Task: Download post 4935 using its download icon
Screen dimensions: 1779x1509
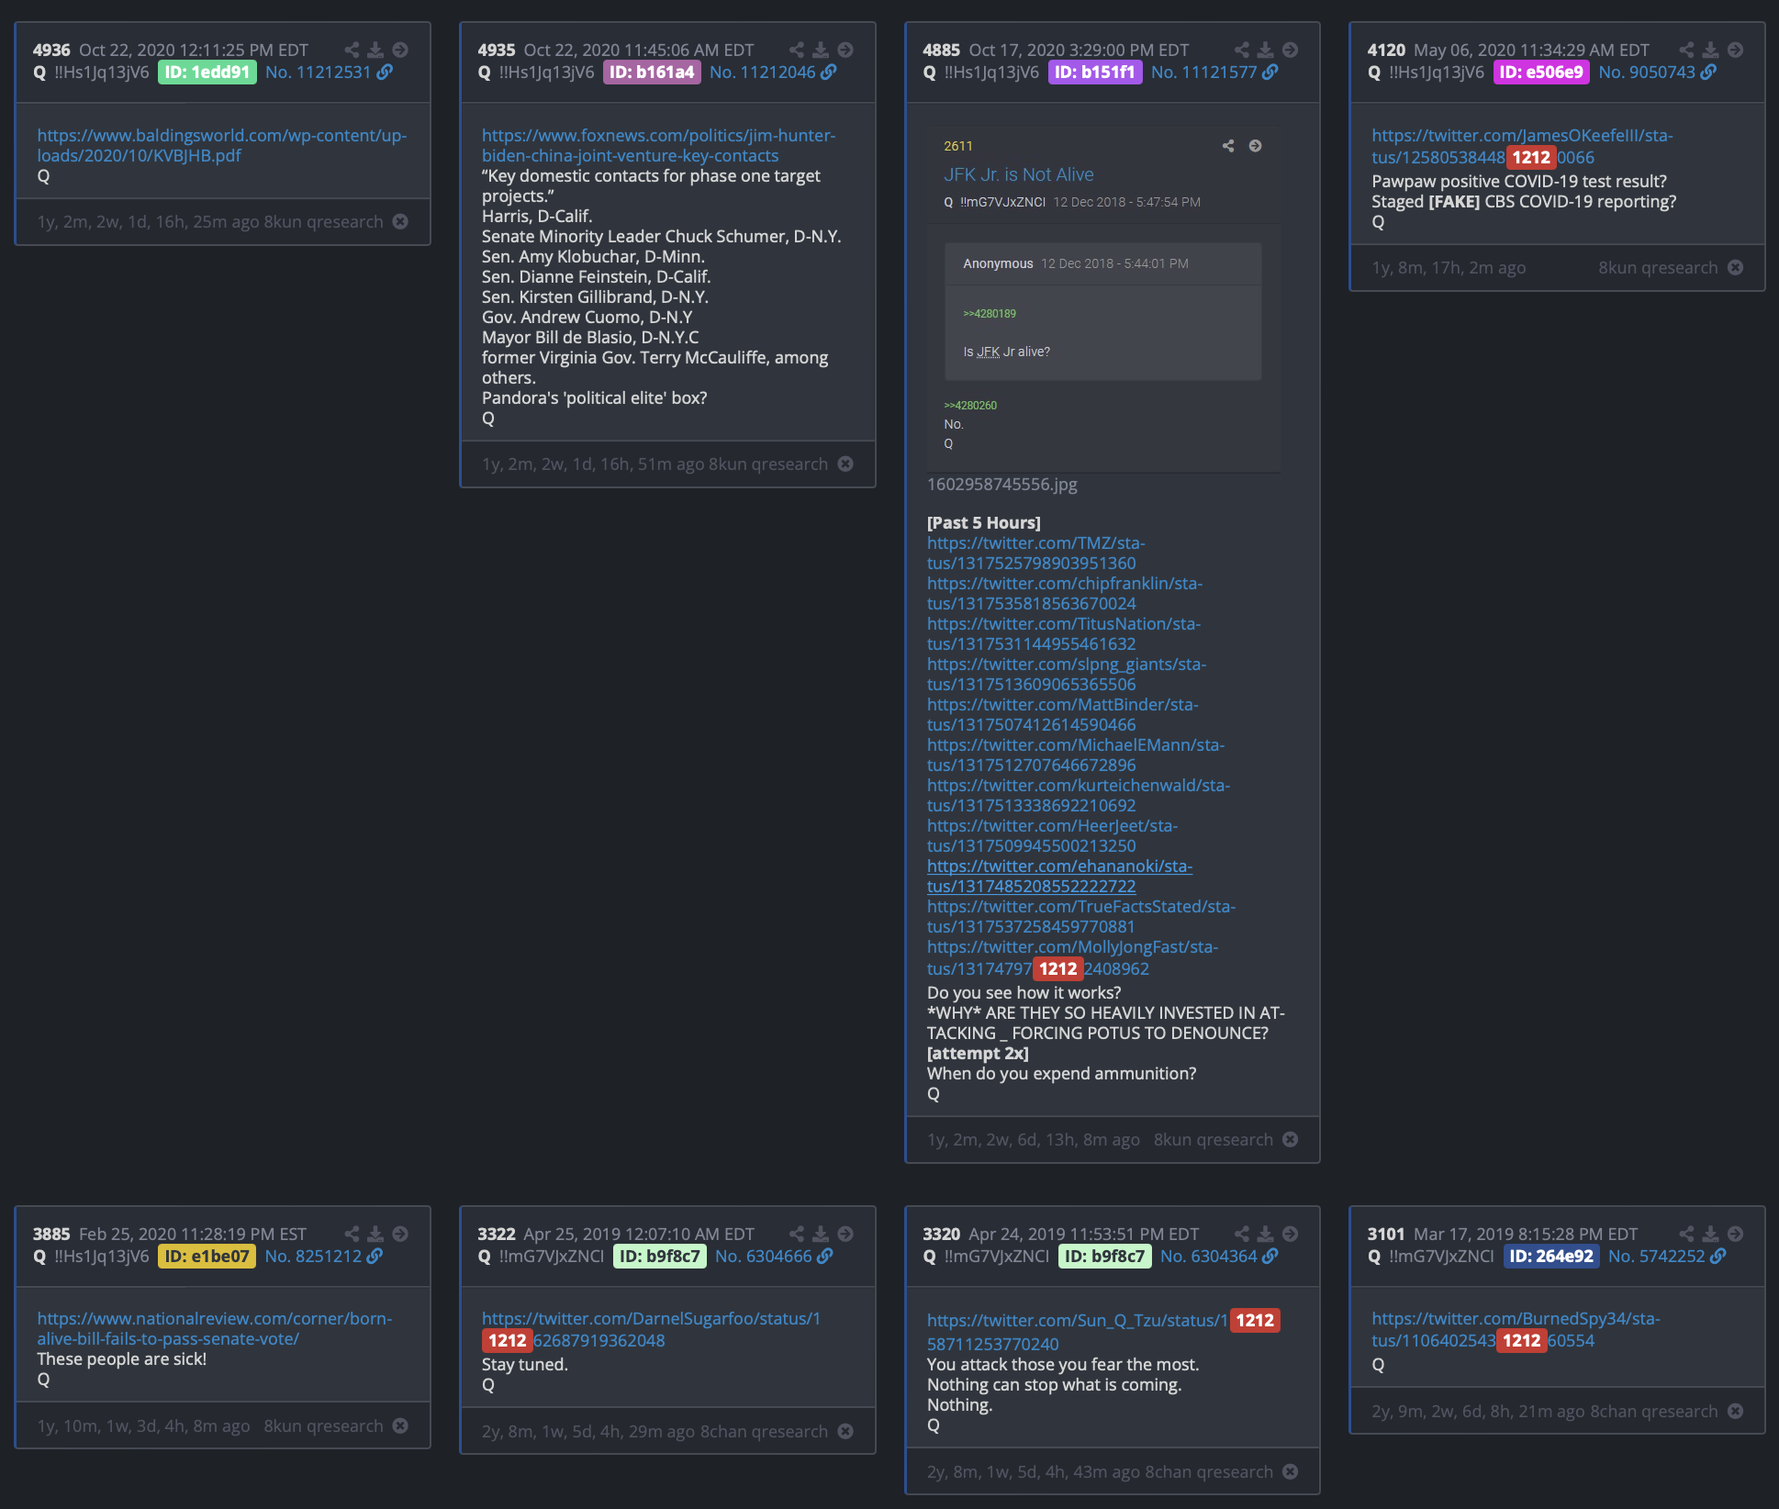Action: coord(821,50)
